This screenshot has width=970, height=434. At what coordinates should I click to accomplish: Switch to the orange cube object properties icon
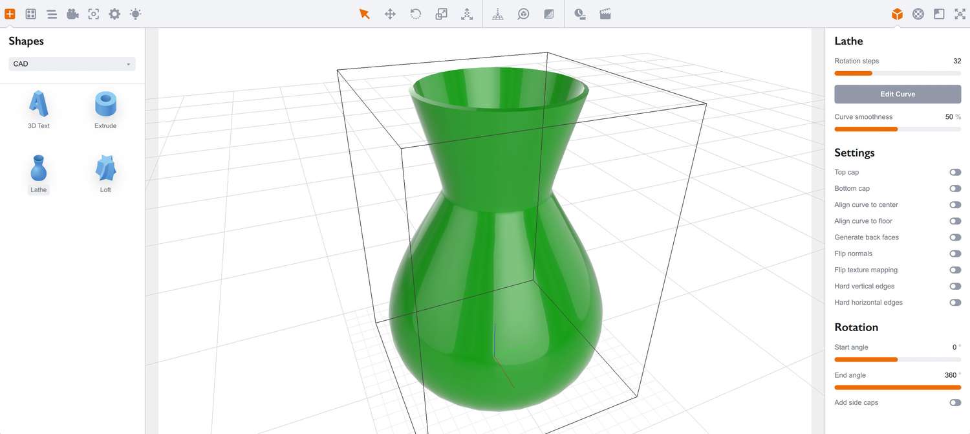[x=897, y=14]
